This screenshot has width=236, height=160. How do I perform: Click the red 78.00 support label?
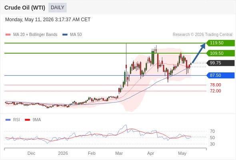(216, 85)
